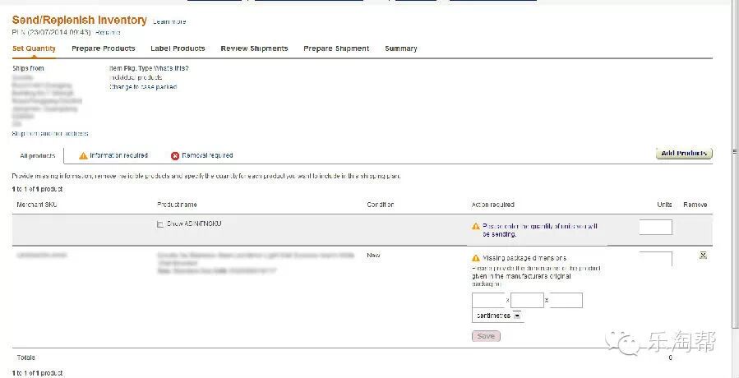Click the Units column header
The image size is (739, 378).
pos(664,205)
